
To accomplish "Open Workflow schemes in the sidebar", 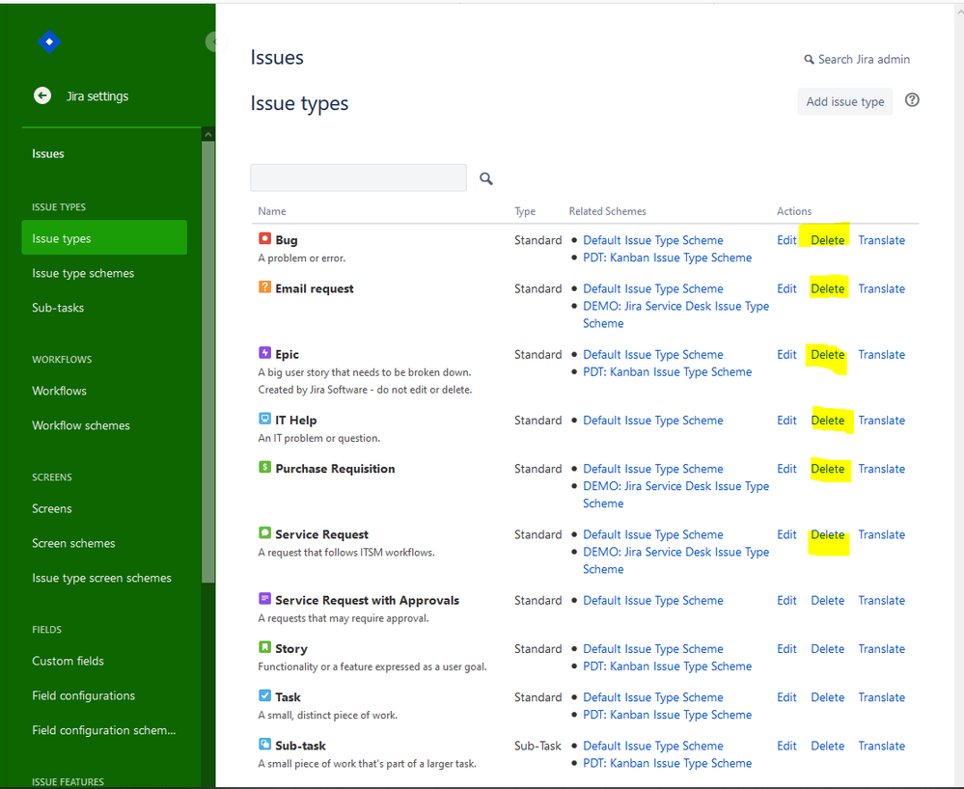I will pyautogui.click(x=80, y=425).
